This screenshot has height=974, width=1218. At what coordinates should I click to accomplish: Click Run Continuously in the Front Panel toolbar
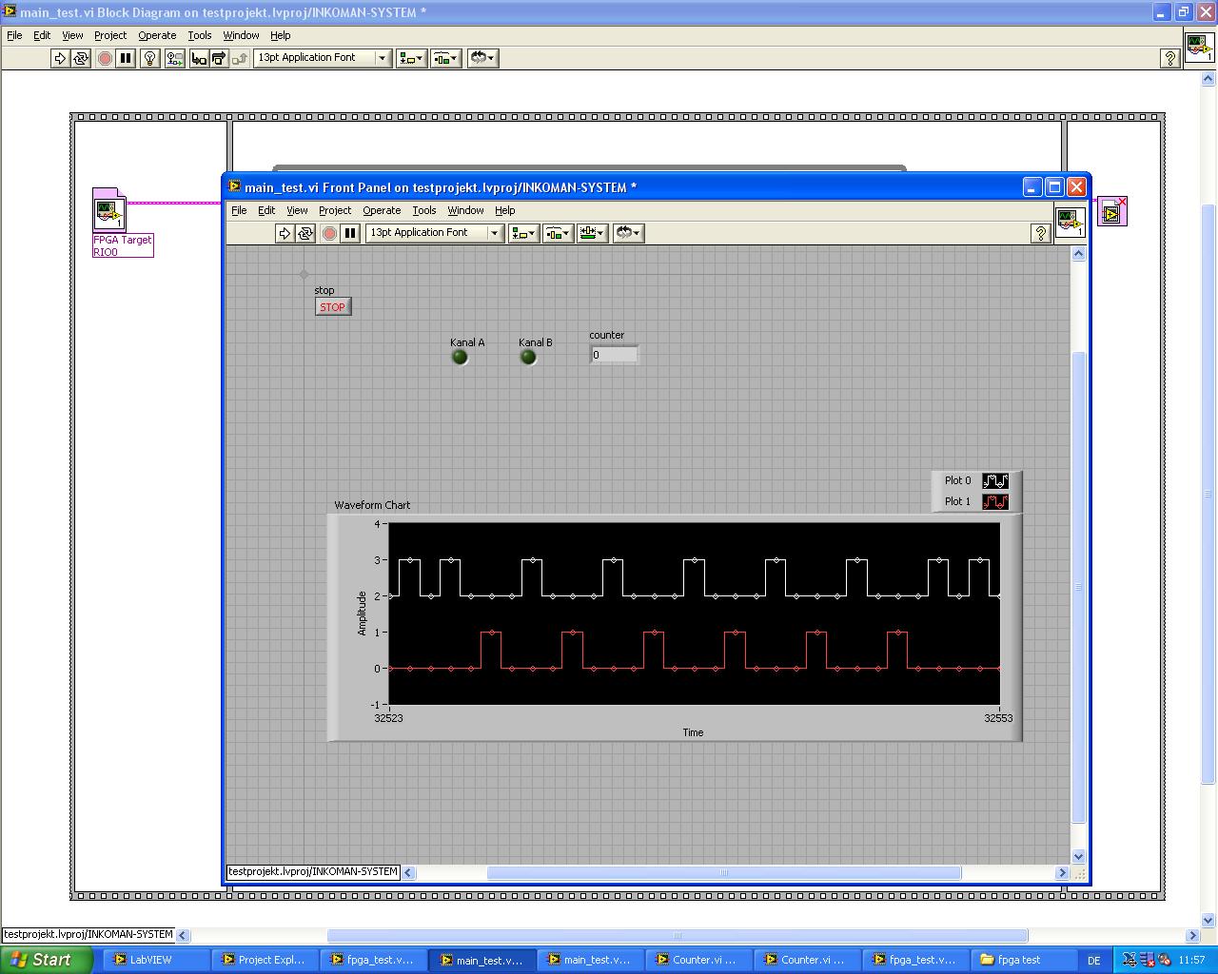click(x=305, y=233)
